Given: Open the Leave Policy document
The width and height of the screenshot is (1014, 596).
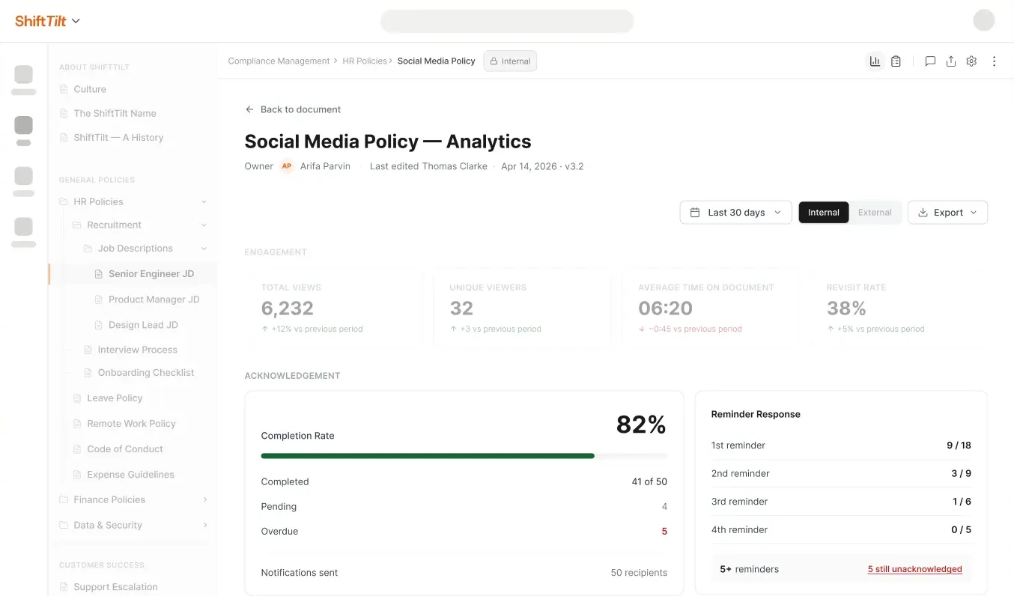Looking at the screenshot, I should tap(115, 398).
